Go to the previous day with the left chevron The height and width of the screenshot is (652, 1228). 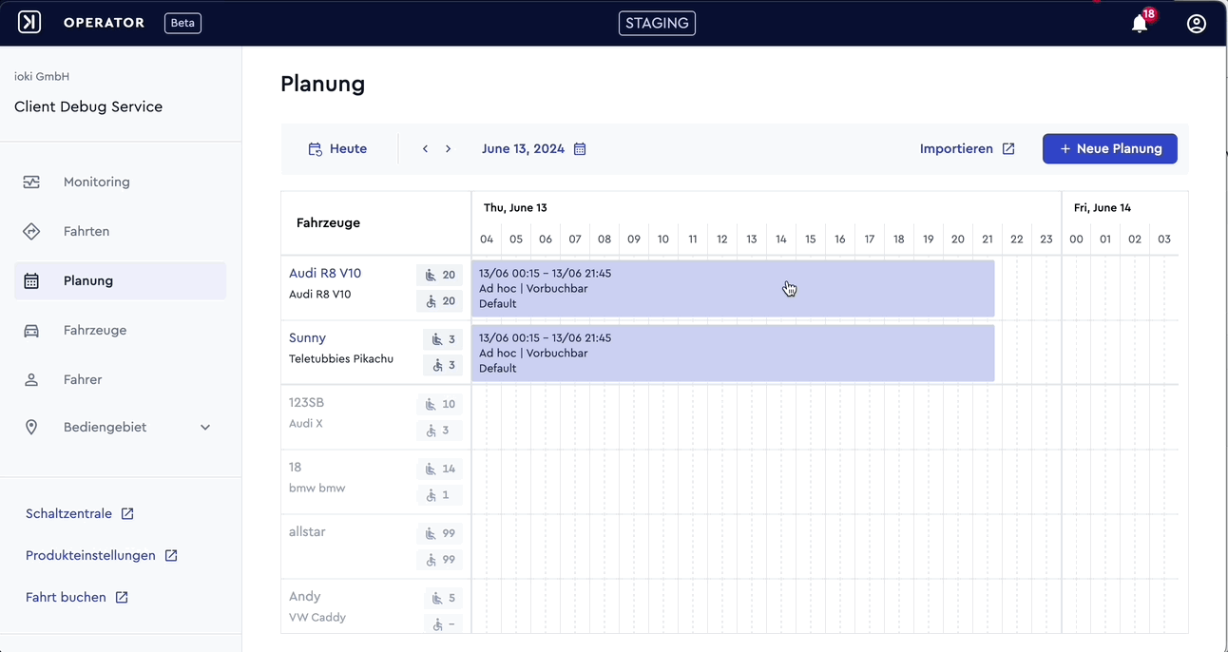point(425,149)
